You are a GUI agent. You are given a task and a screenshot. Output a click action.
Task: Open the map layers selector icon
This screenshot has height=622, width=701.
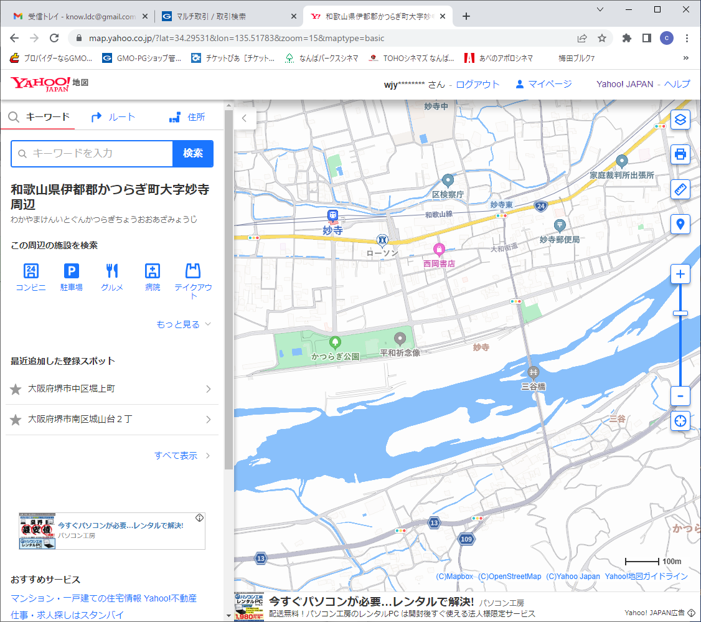click(x=680, y=119)
